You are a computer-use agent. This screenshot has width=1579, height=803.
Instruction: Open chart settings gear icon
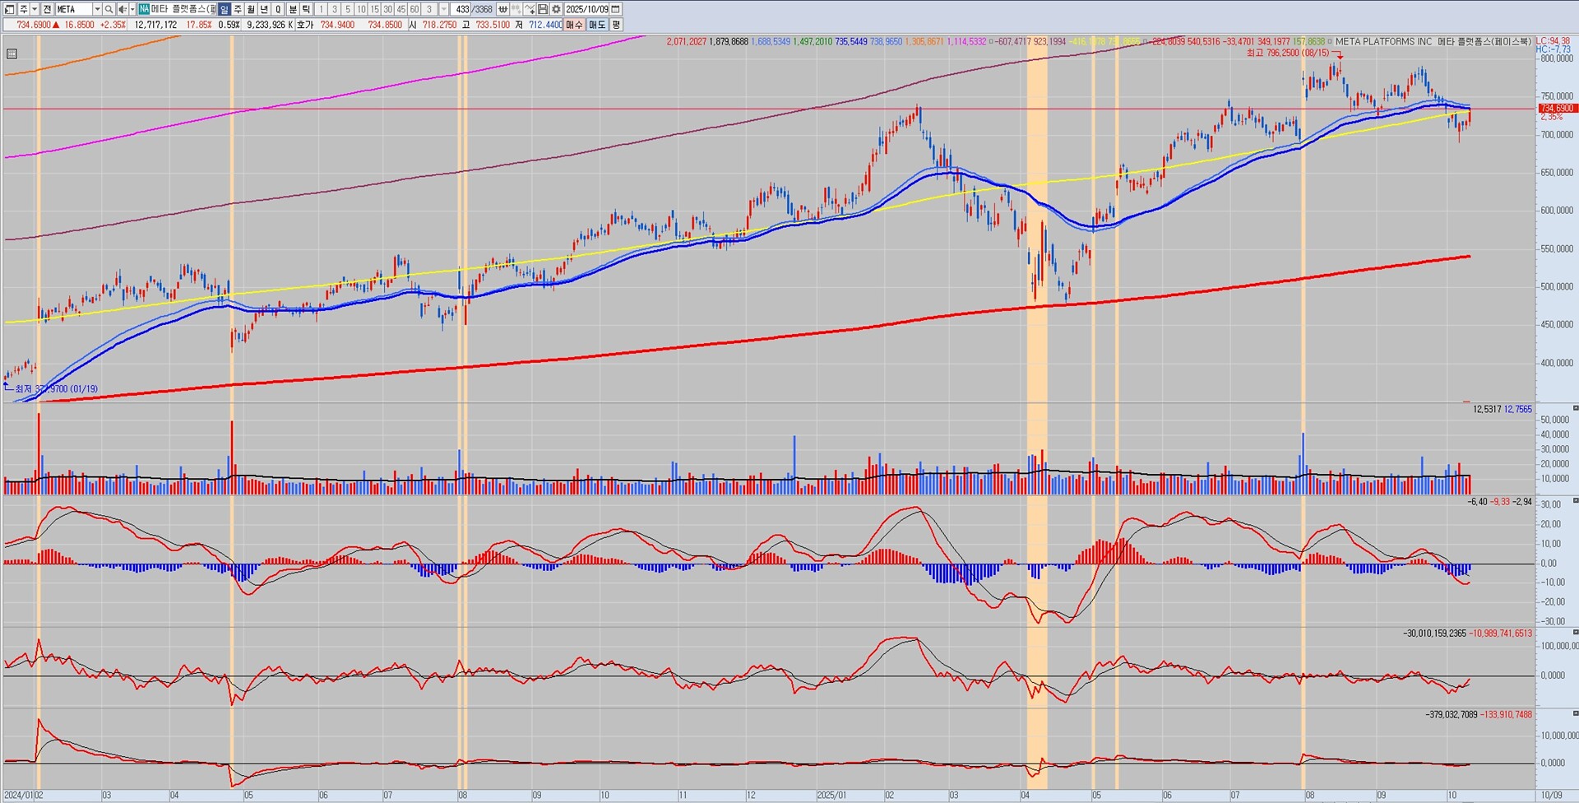pos(556,9)
